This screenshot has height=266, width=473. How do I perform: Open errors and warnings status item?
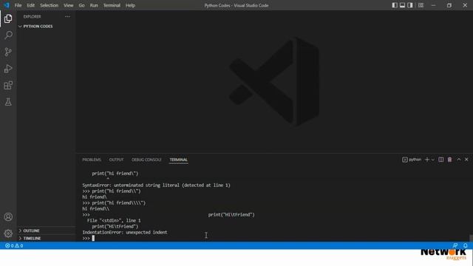[14, 245]
